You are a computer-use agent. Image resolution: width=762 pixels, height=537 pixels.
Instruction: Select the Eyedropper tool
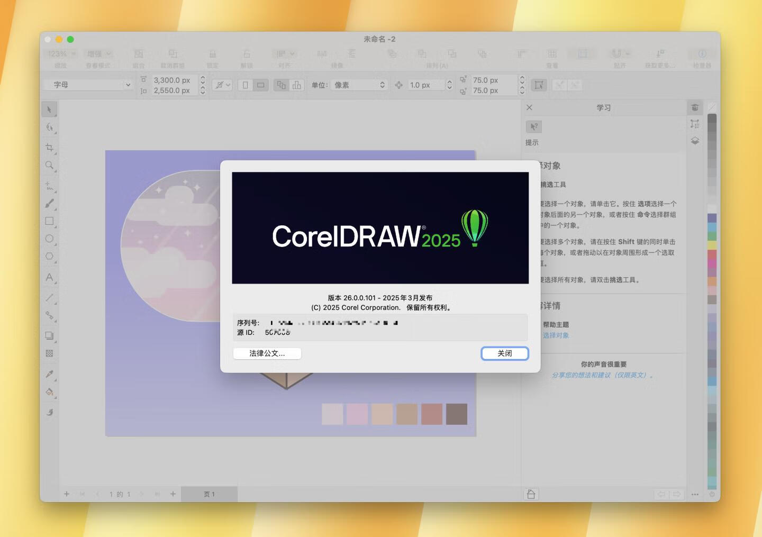[49, 374]
